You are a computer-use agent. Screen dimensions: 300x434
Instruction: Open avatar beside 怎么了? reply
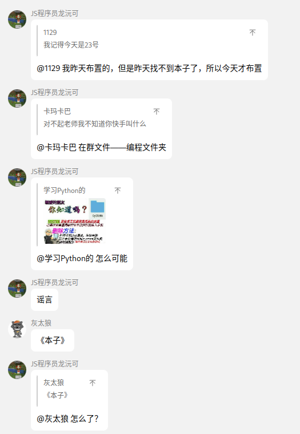tap(17, 370)
